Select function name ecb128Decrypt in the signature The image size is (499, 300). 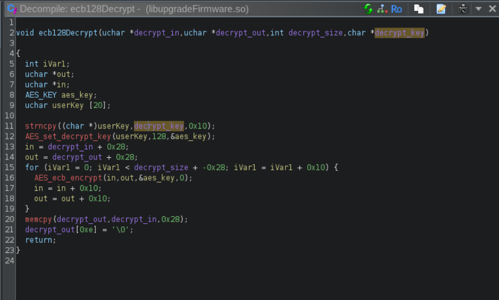click(x=68, y=32)
